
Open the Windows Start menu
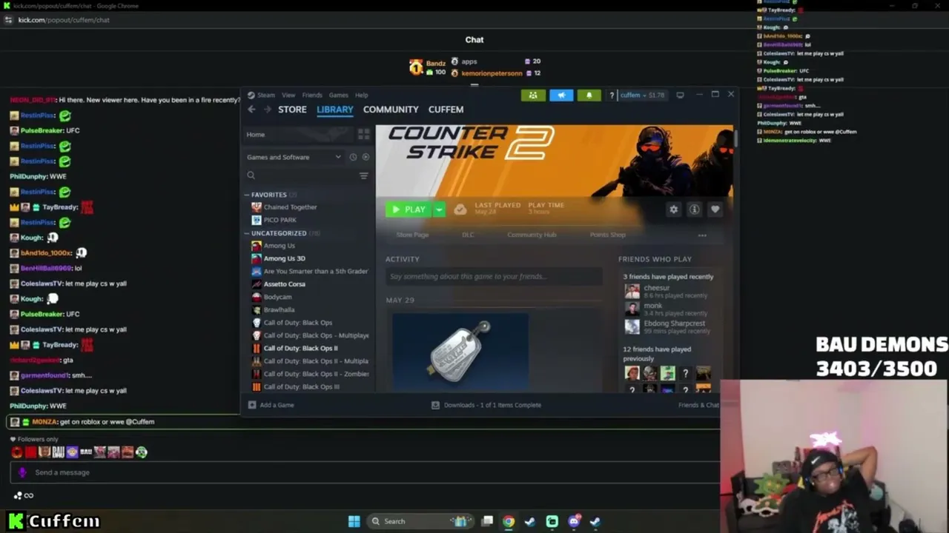(354, 521)
